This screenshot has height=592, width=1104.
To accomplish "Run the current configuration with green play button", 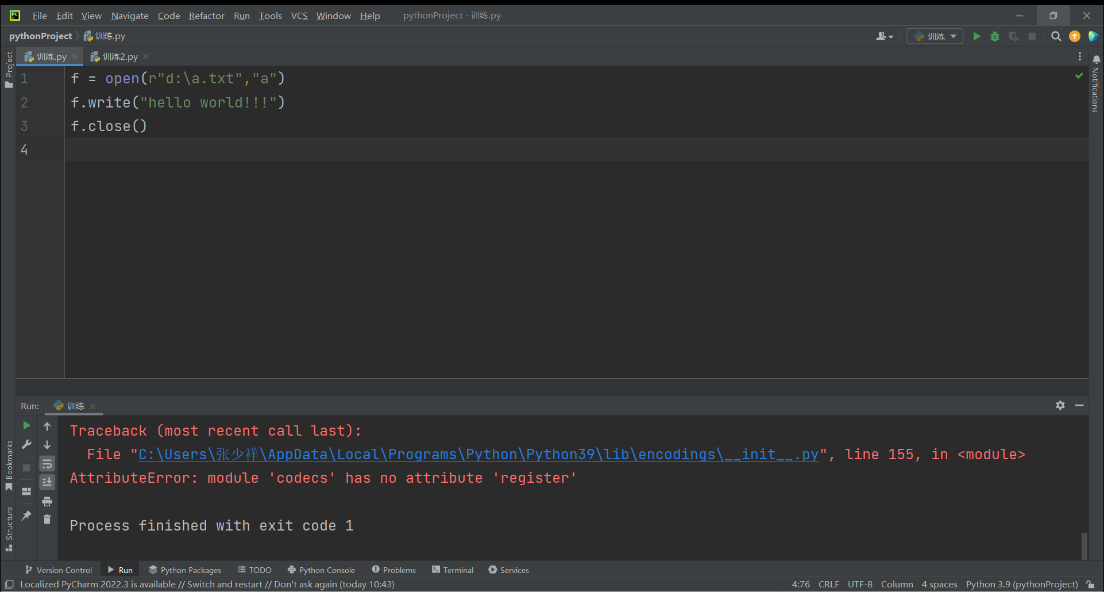I will (x=976, y=36).
